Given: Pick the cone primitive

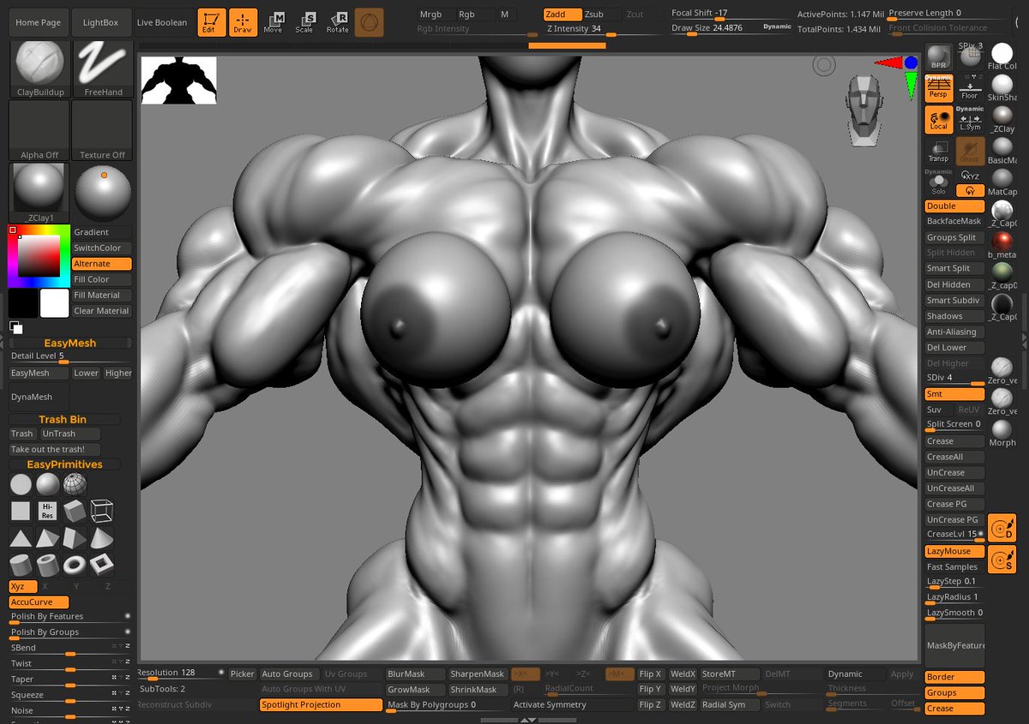Looking at the screenshot, I should point(101,538).
